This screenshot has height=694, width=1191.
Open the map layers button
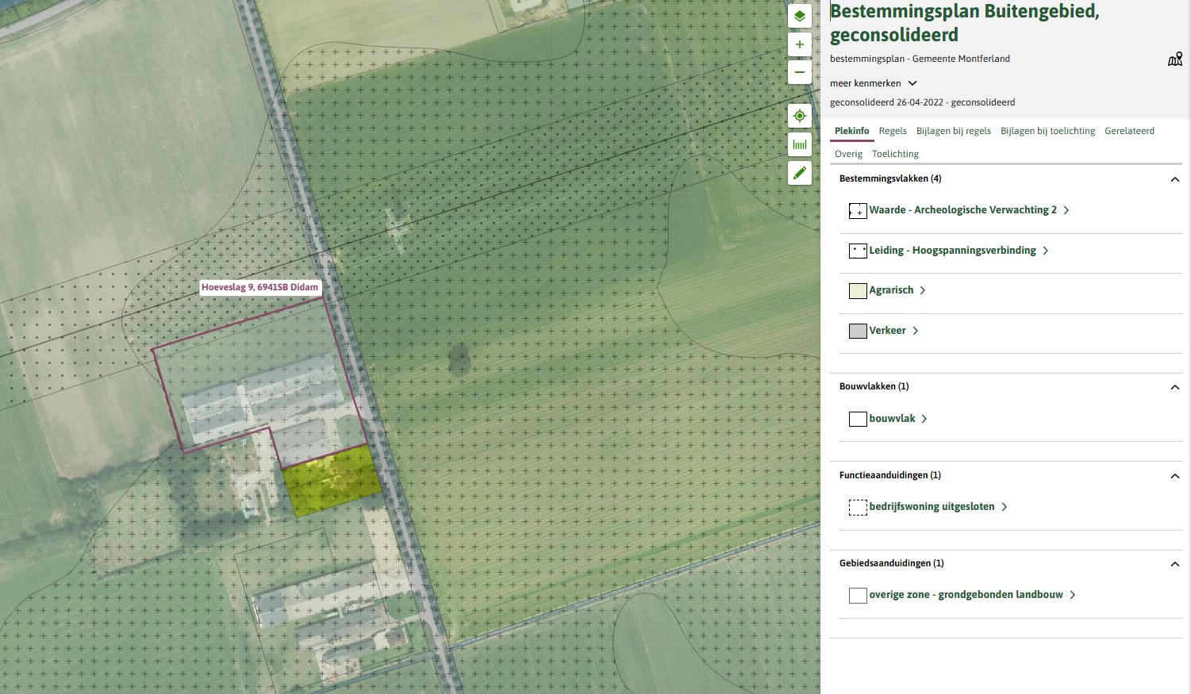coord(799,16)
